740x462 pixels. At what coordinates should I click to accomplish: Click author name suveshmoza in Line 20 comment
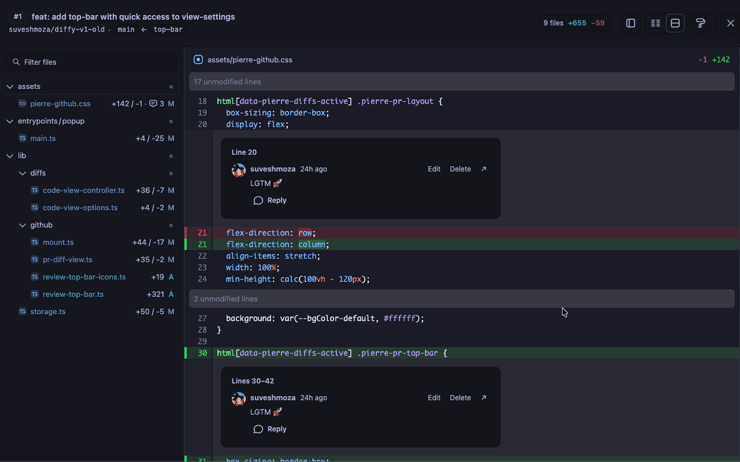pyautogui.click(x=273, y=169)
